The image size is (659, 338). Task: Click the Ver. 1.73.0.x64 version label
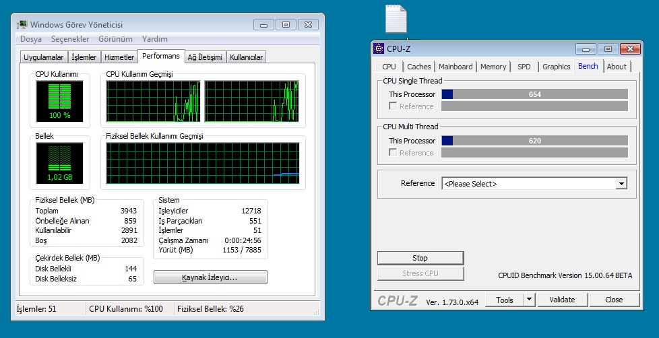point(452,302)
